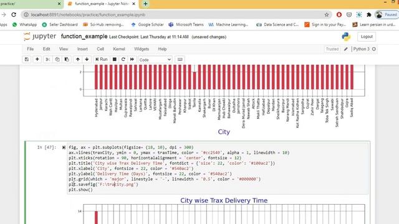Click the Python logo icon
The image size is (399, 224).
[x=346, y=37]
